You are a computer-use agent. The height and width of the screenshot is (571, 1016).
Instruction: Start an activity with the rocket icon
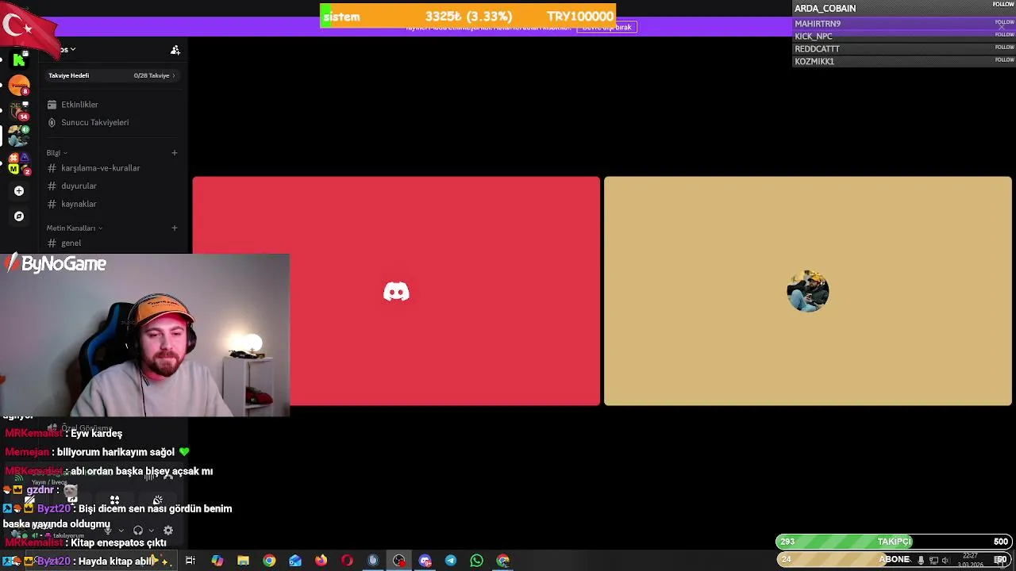click(x=114, y=500)
